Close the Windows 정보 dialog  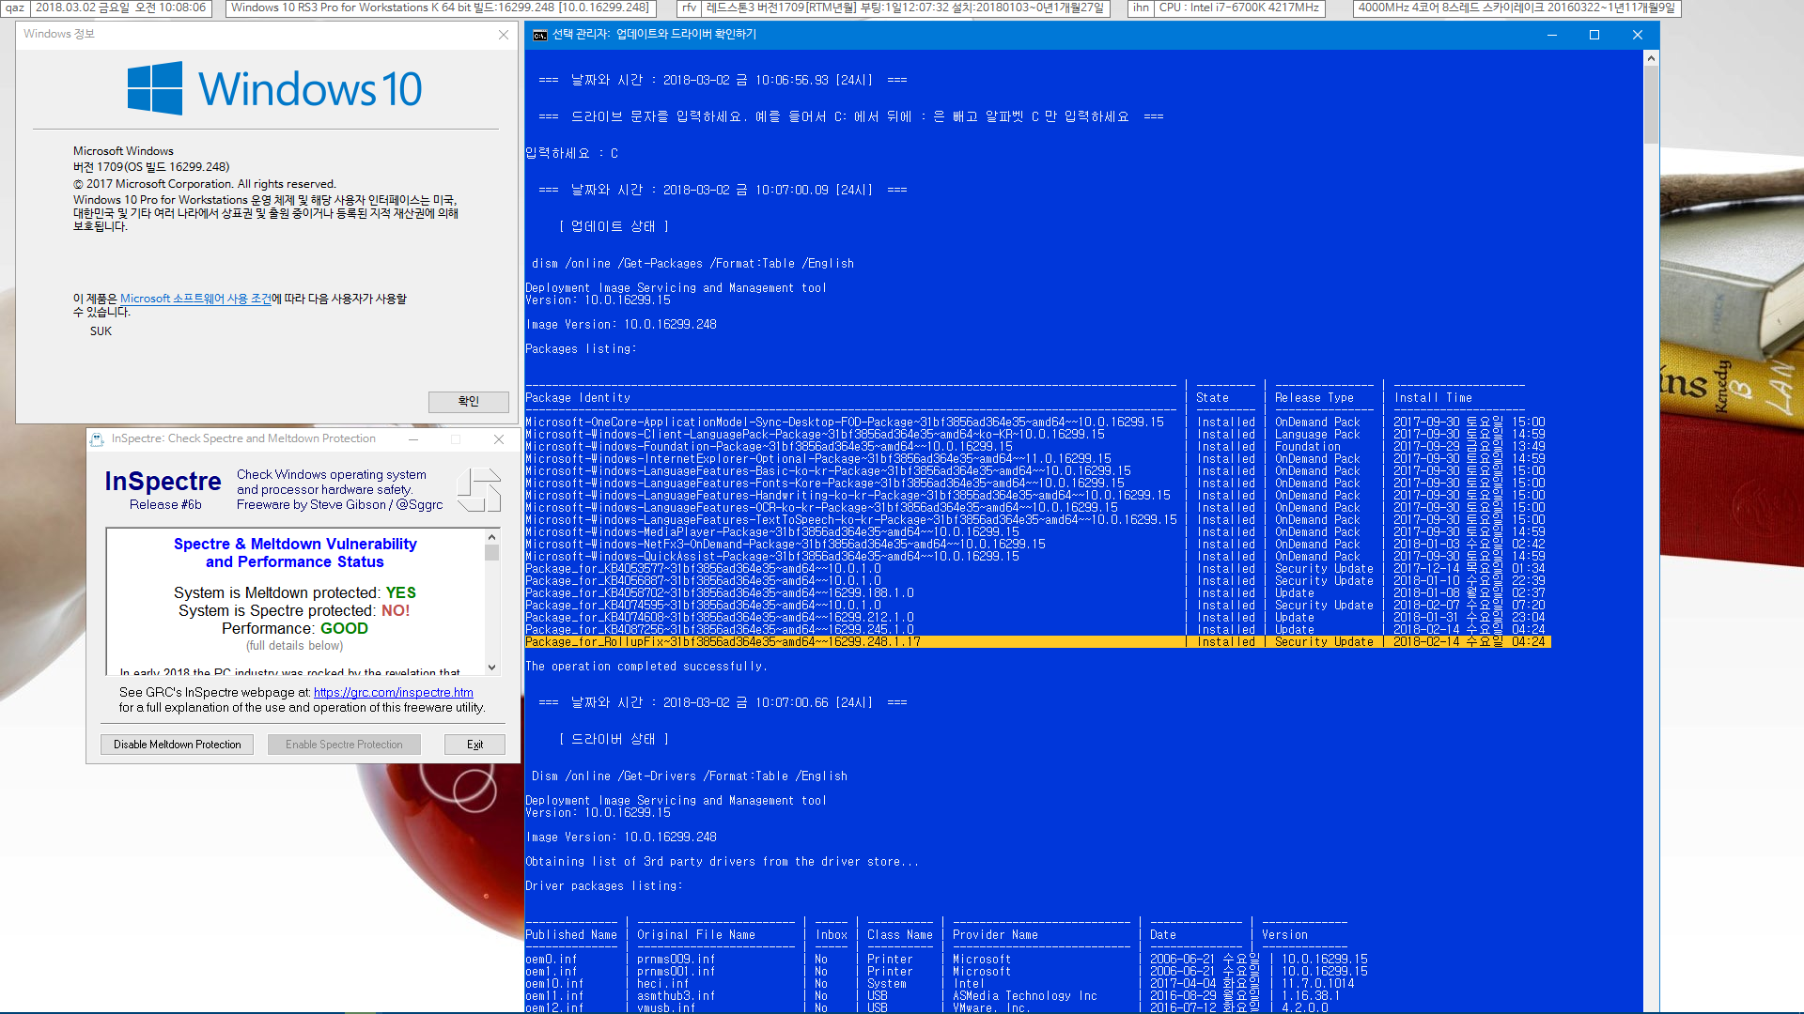coord(504,35)
